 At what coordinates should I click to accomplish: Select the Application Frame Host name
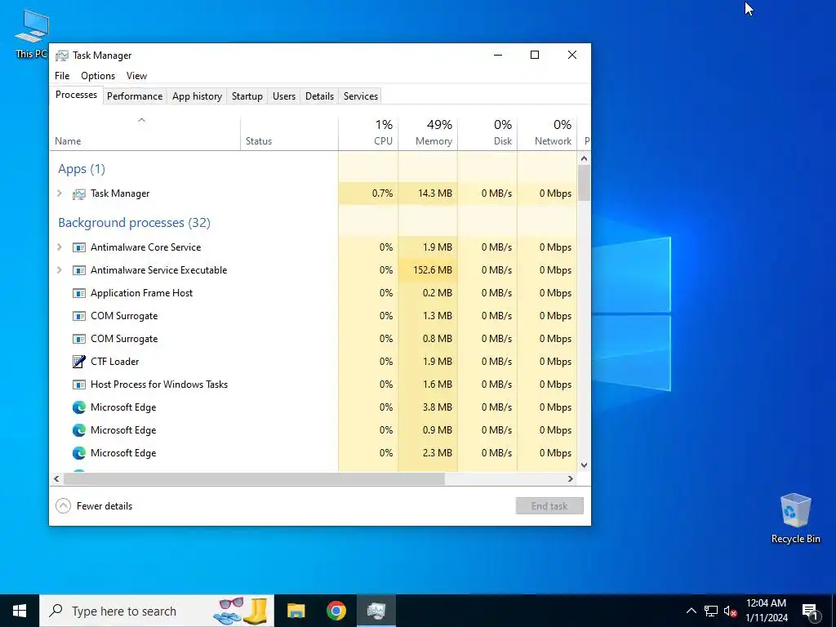(x=142, y=293)
